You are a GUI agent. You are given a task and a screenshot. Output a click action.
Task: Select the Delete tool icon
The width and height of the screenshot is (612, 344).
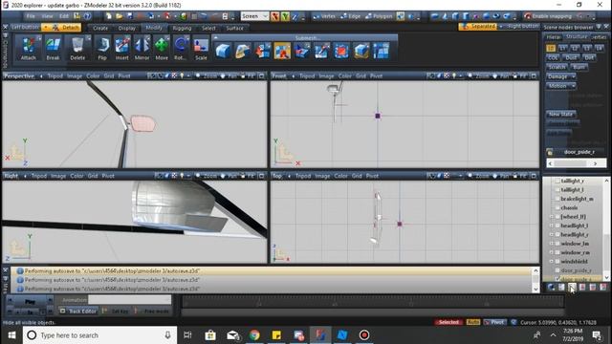[x=77, y=45]
